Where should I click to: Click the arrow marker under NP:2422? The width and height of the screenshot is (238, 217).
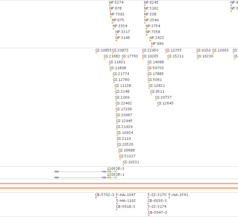tap(150, 41)
